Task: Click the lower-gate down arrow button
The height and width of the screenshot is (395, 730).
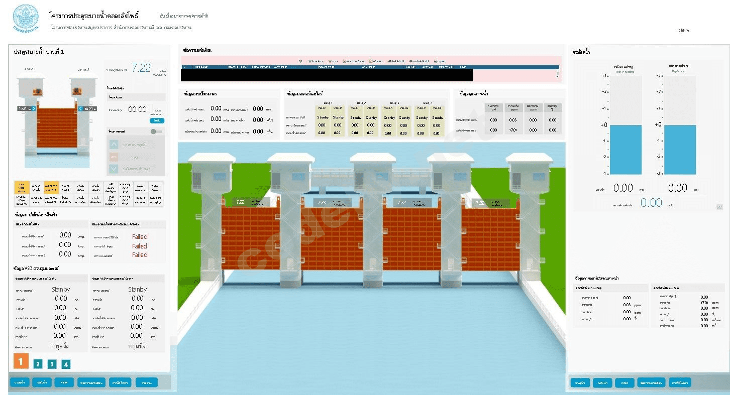Action: [114, 169]
